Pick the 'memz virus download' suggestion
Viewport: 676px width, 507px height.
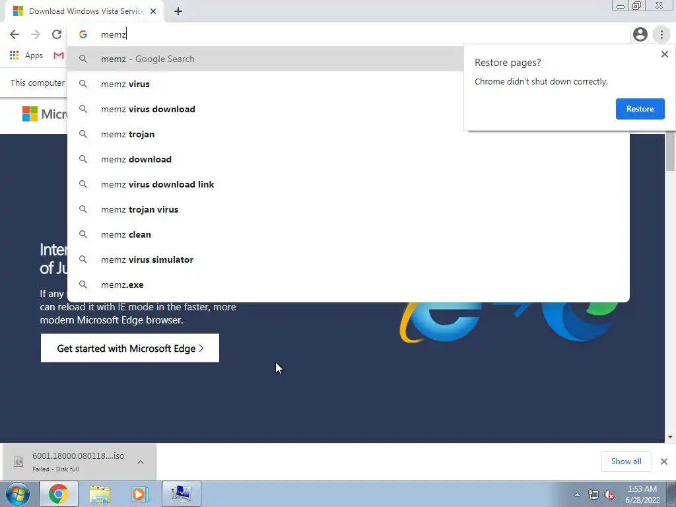[x=349, y=109]
